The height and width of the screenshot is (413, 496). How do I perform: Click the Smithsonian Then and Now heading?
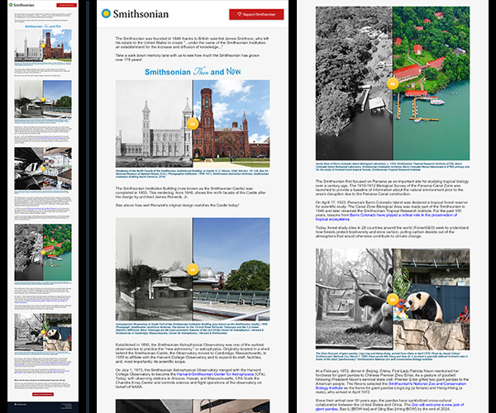click(x=192, y=73)
